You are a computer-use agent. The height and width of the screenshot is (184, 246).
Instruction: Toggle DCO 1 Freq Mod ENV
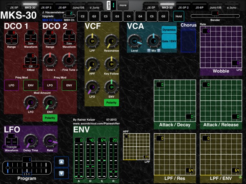pyautogui.click(x=31, y=85)
